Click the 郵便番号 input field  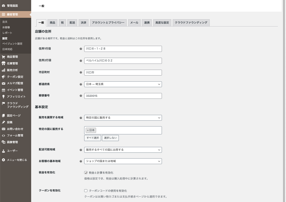123,96
